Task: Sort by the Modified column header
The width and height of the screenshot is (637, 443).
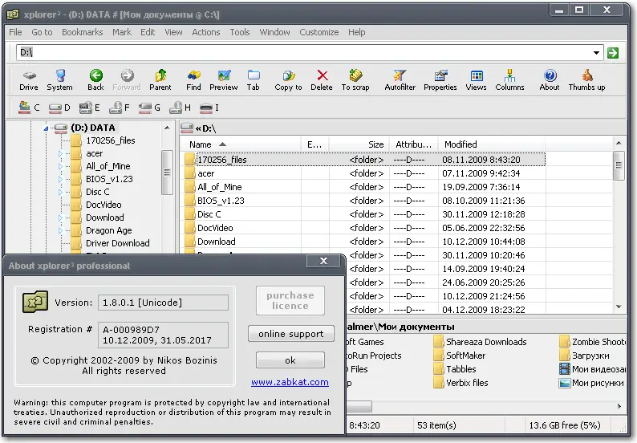Action: pos(492,144)
